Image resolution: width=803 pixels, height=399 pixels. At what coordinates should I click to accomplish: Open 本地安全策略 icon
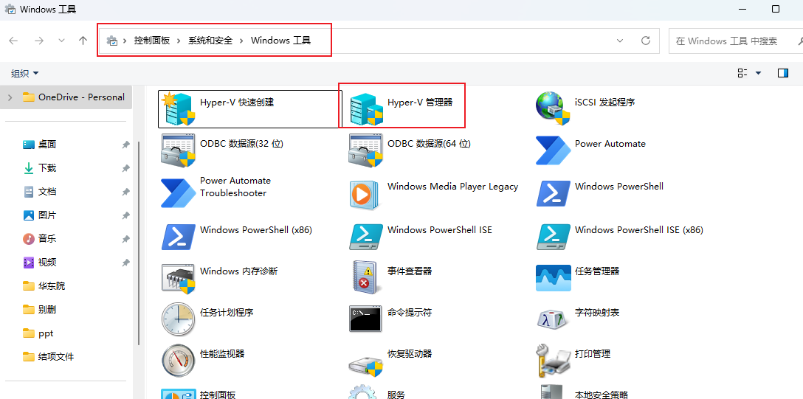click(x=553, y=392)
